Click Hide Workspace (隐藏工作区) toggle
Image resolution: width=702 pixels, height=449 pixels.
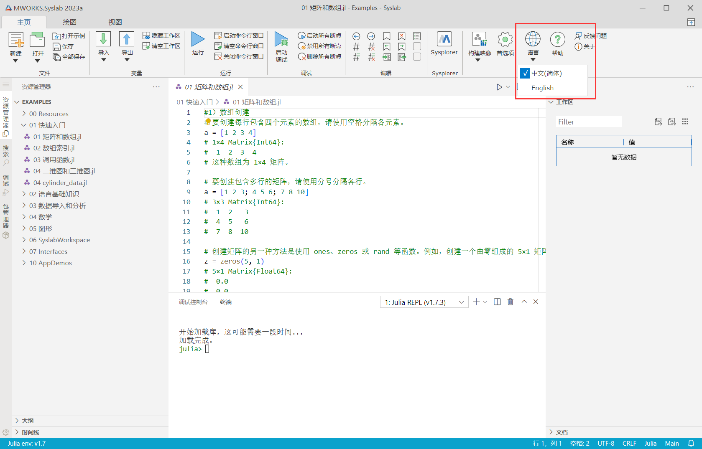click(161, 36)
